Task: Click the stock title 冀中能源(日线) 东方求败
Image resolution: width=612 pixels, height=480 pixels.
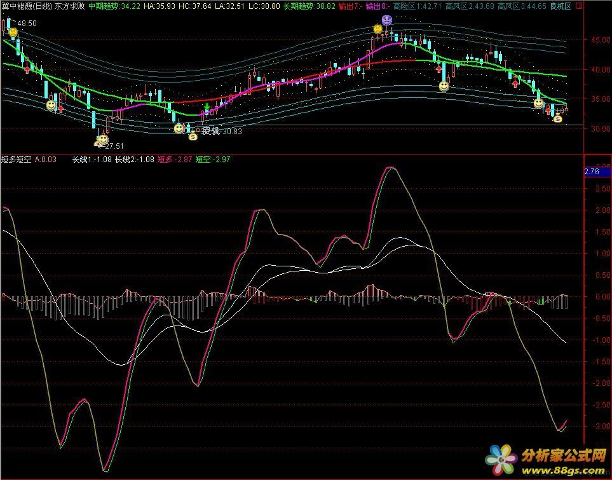Action: coord(43,6)
